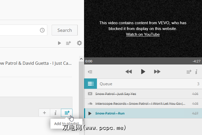Skip to the next track
Screen dimensions: 202x135
pyautogui.click(x=157, y=72)
